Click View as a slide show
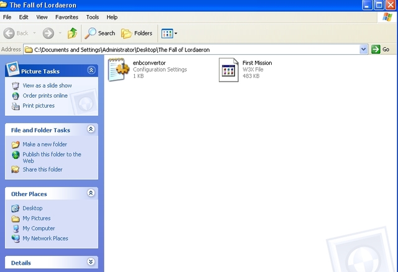The height and width of the screenshot is (272, 398). click(x=47, y=86)
